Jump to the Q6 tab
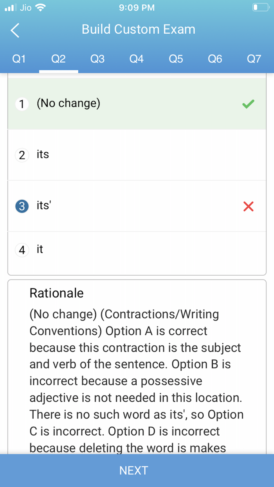 click(215, 59)
